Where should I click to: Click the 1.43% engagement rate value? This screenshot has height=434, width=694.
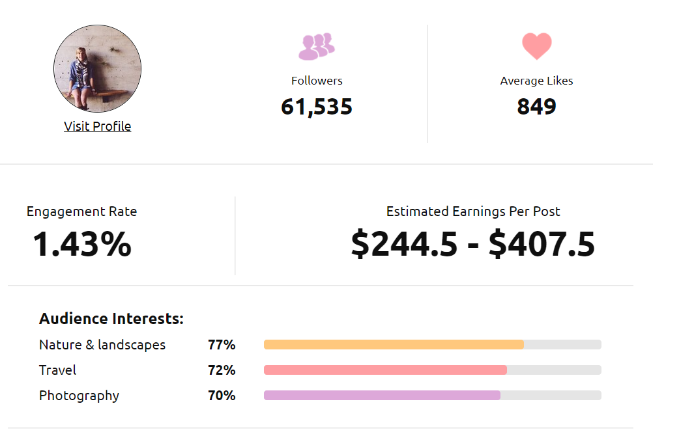pos(82,245)
